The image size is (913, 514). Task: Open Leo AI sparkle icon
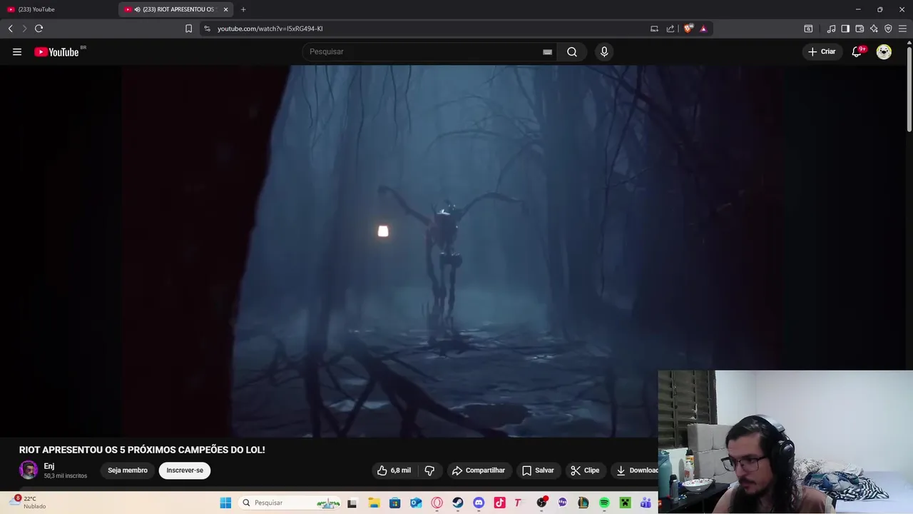[874, 29]
